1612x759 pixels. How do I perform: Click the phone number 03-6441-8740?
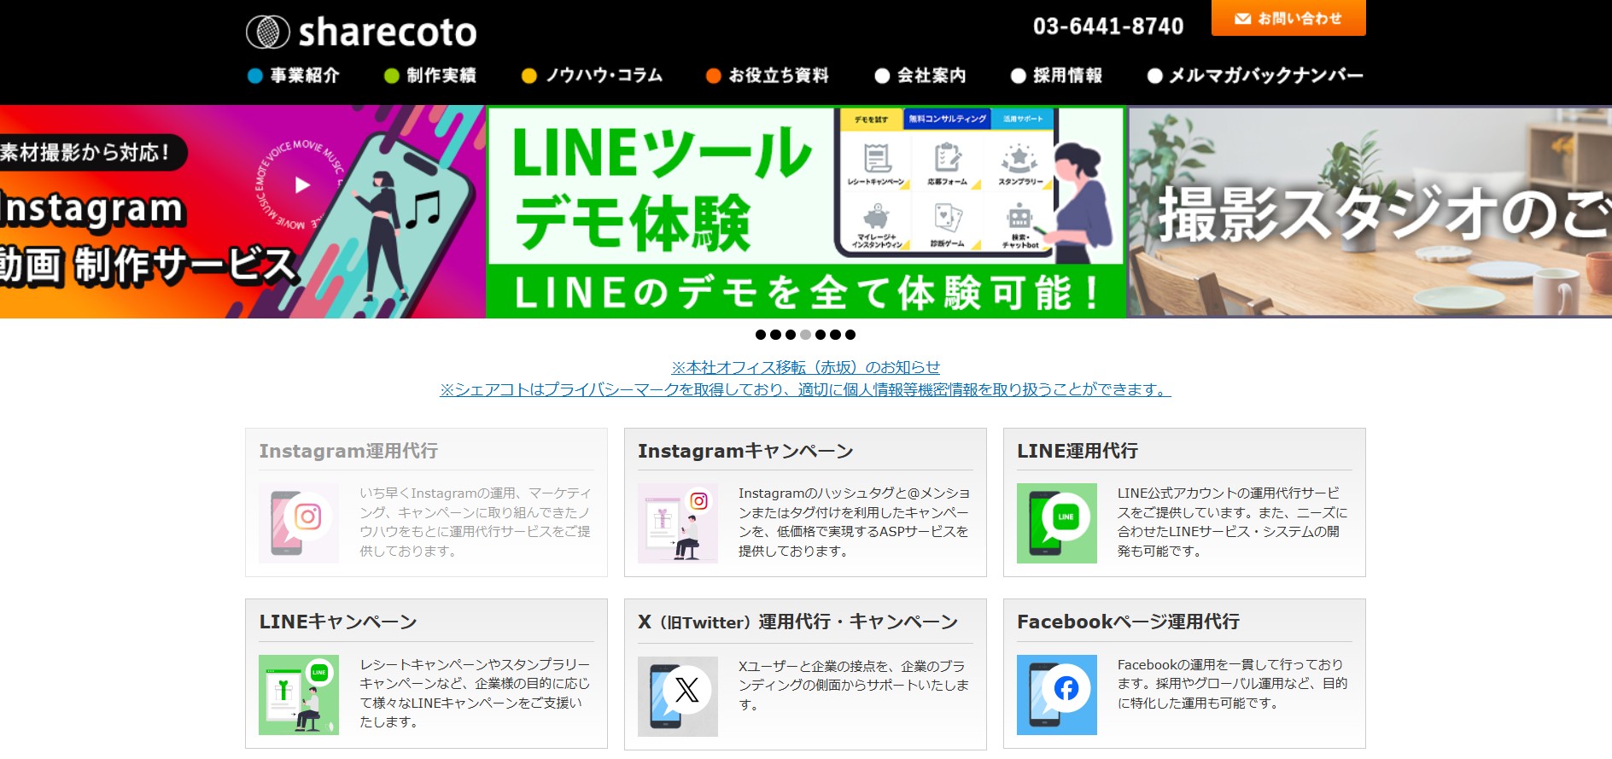[x=1108, y=26]
